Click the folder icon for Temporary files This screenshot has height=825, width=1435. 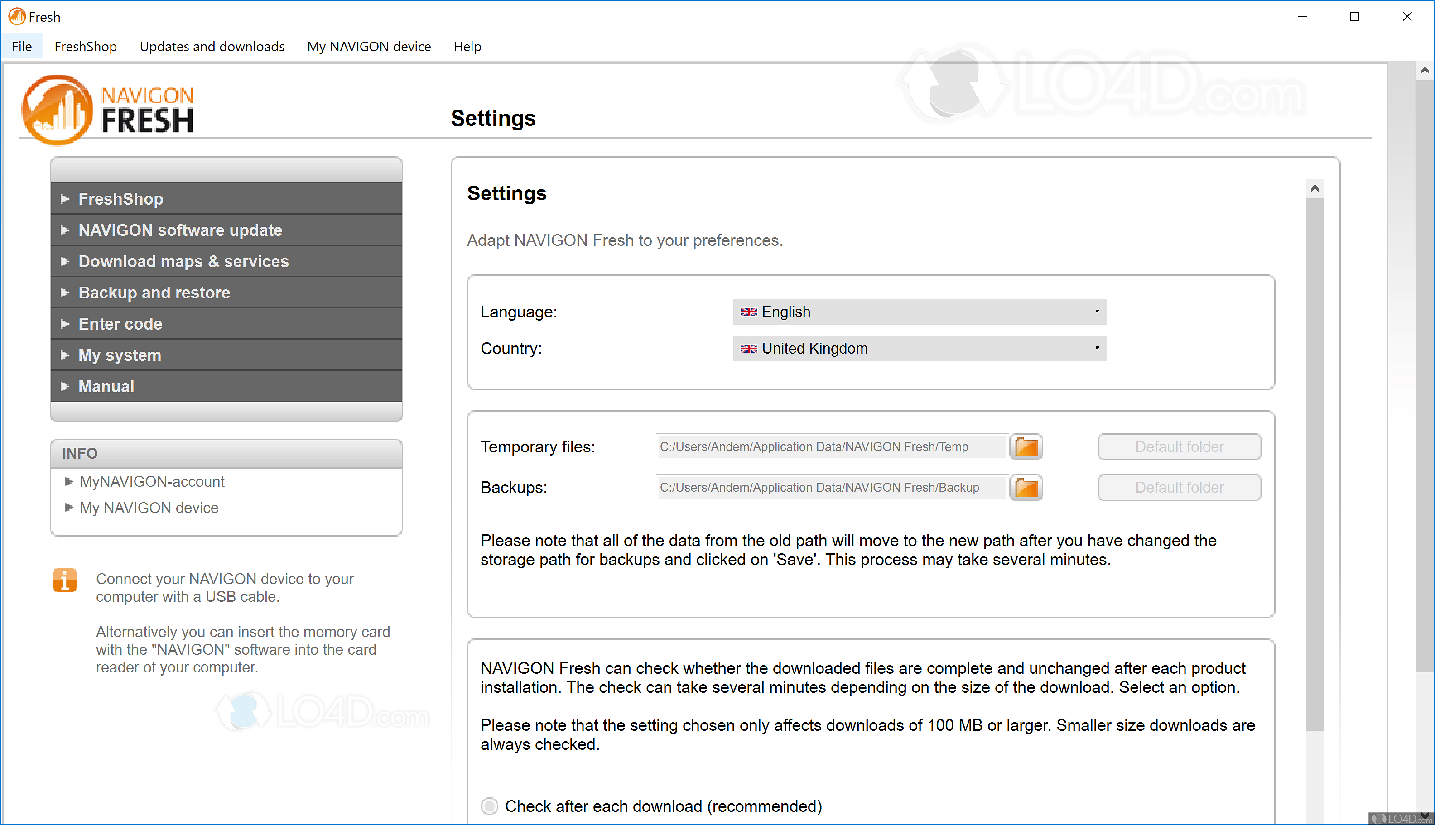(1026, 447)
